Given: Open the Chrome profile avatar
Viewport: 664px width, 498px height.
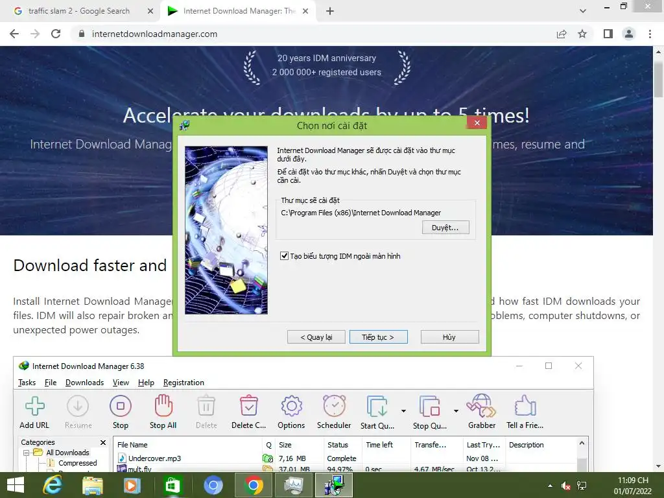Looking at the screenshot, I should point(629,34).
